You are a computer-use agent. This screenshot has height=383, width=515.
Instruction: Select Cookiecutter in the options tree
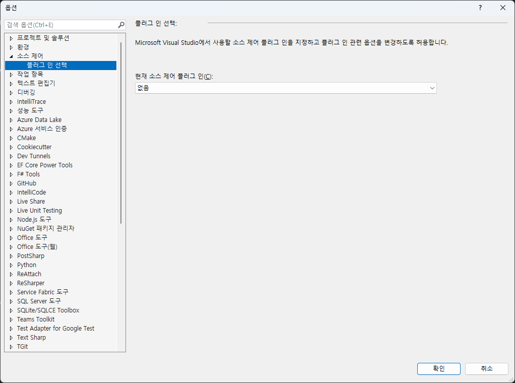[x=34, y=147]
